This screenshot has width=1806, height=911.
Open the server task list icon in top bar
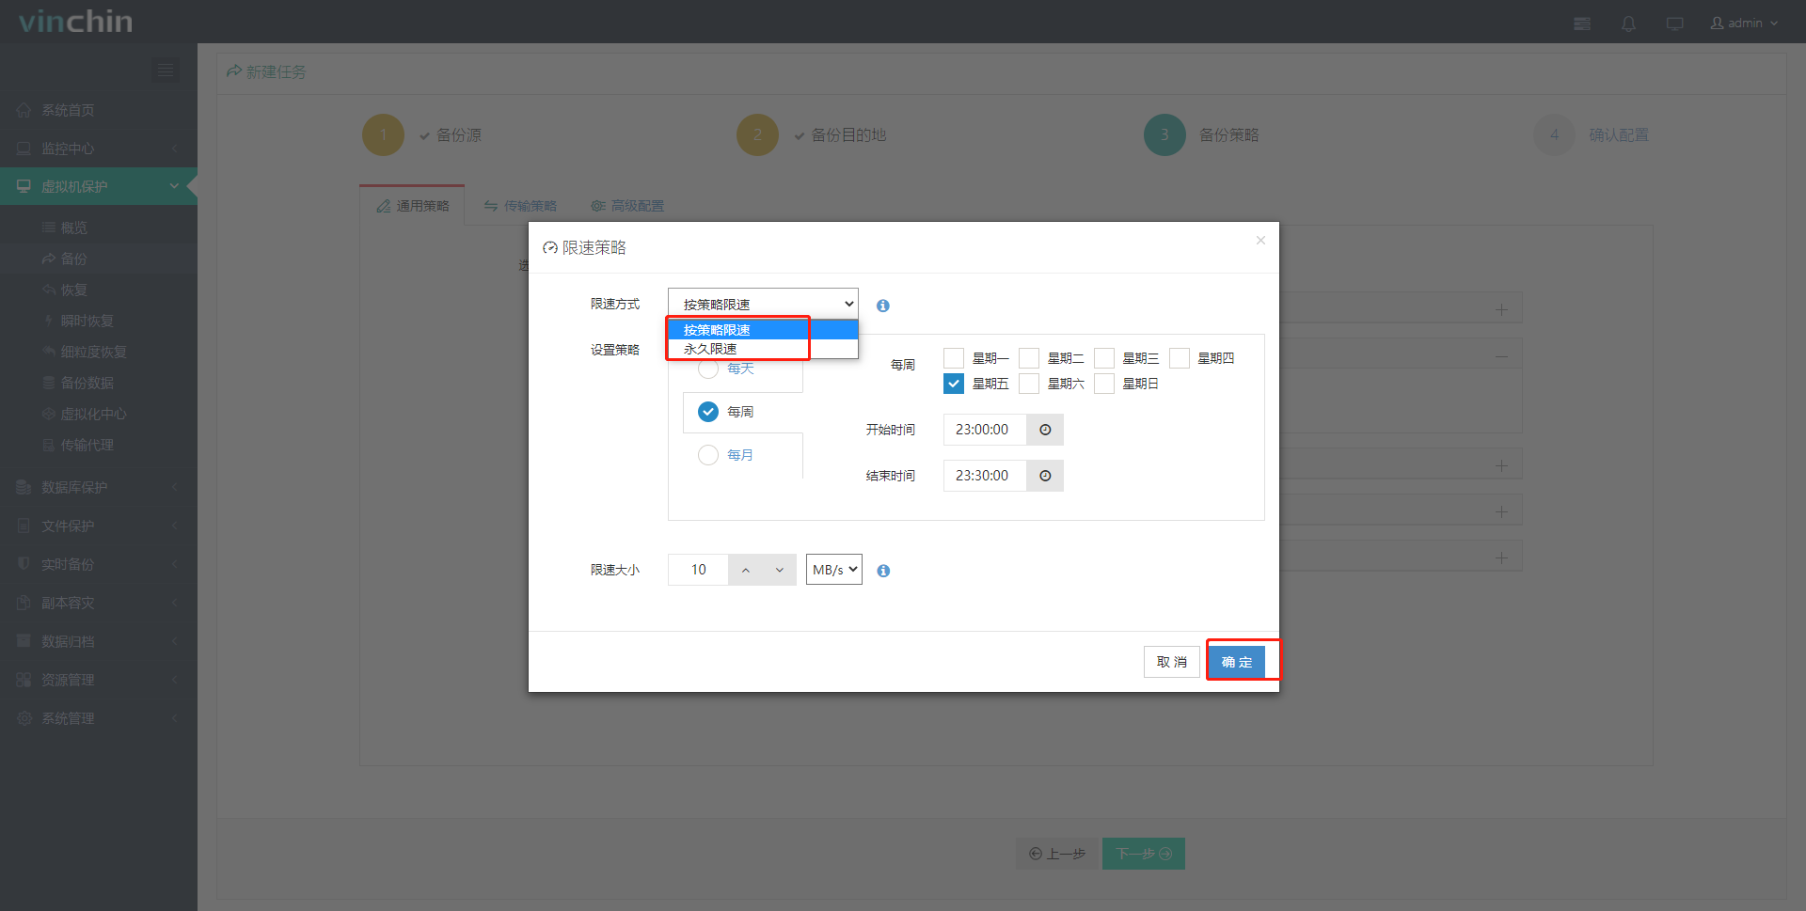pos(1582,24)
